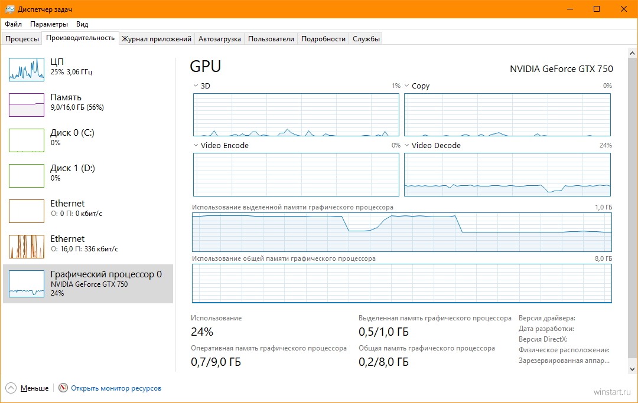Click the 1,0 ГБ graph scale label
This screenshot has height=403, width=638.
(x=603, y=207)
